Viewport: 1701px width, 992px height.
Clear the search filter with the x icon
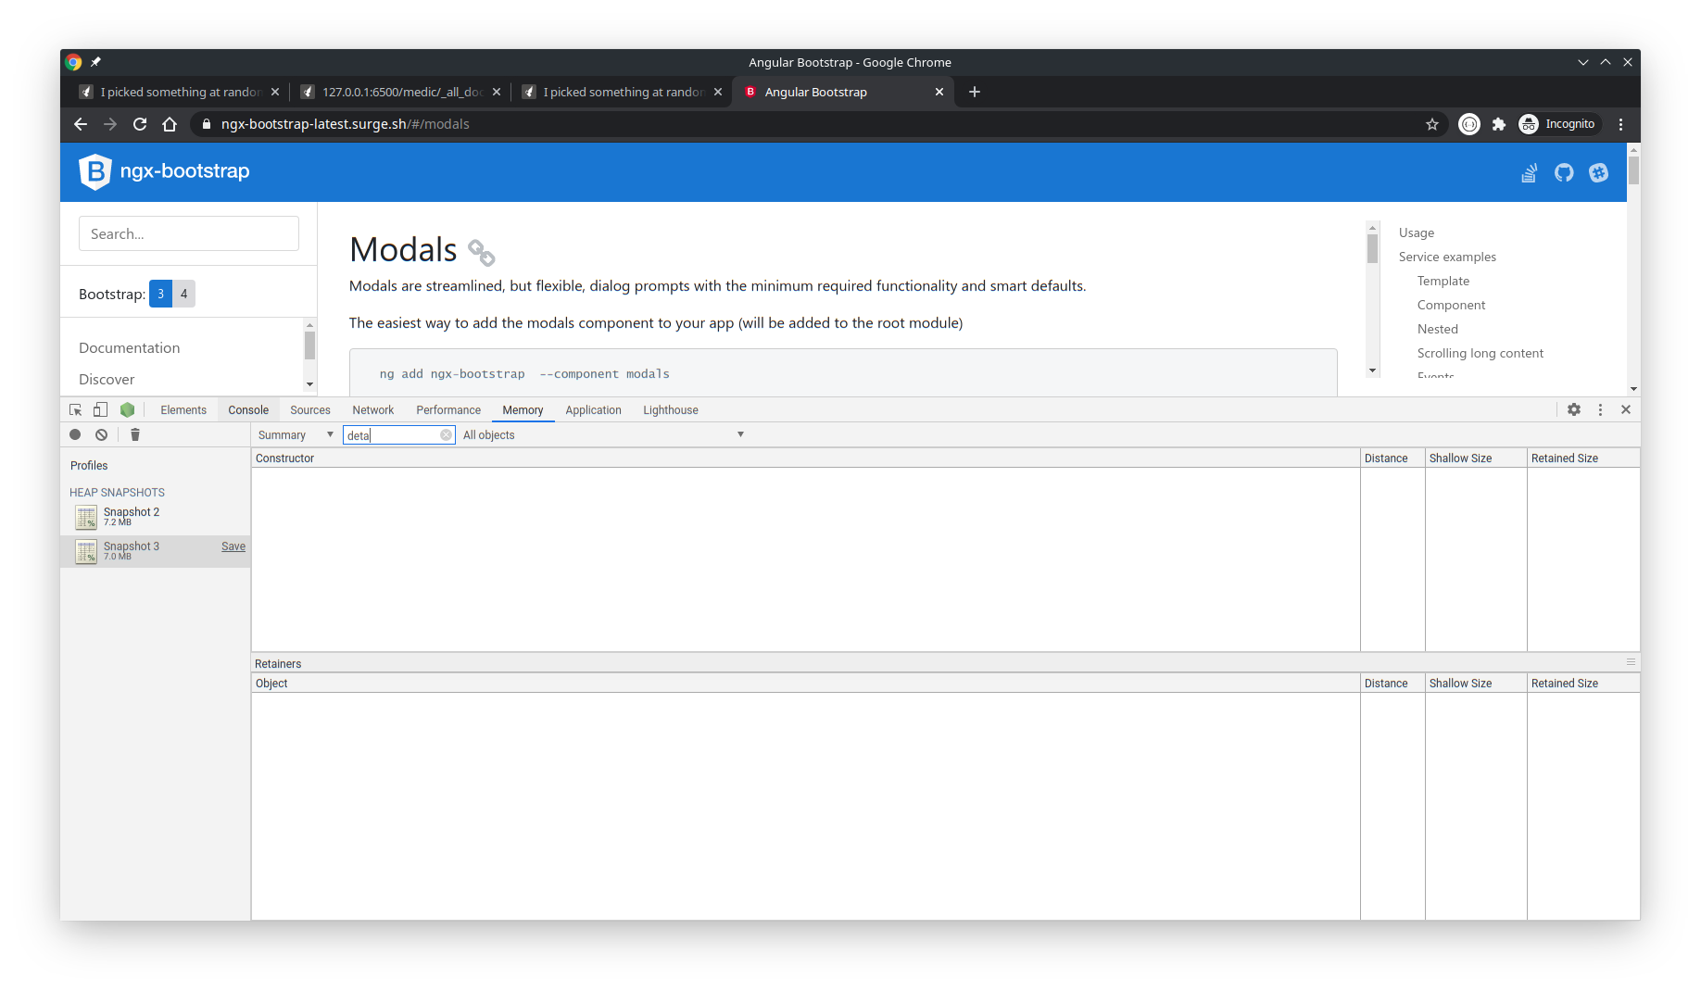447,434
